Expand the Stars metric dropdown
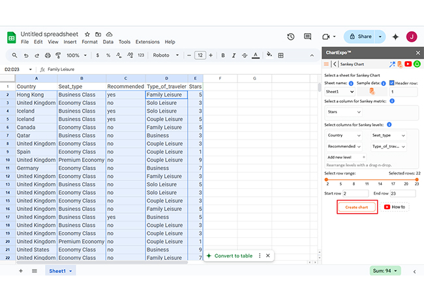 pos(342,112)
